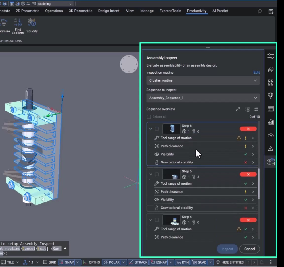Viewport: 284px width, 267px height.
Task: Click the hot air balloon sidebar icon
Action: click(x=271, y=96)
